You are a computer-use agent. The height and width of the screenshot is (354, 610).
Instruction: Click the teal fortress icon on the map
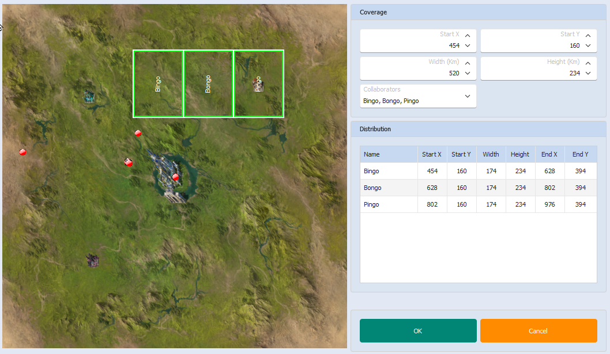coord(88,95)
